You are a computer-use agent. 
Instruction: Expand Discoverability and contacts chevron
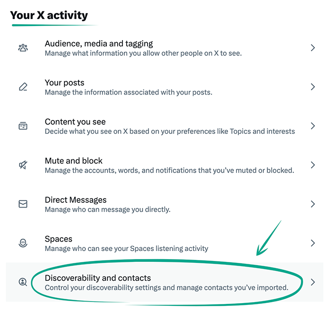[313, 282]
